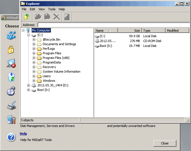Click the Users folder icon in tree

[x=39, y=76]
